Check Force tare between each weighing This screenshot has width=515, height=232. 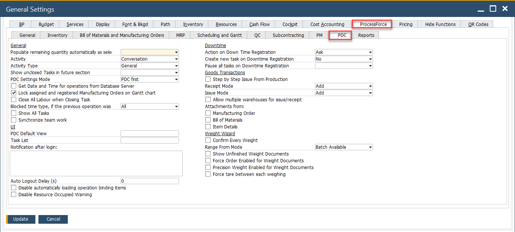point(208,174)
